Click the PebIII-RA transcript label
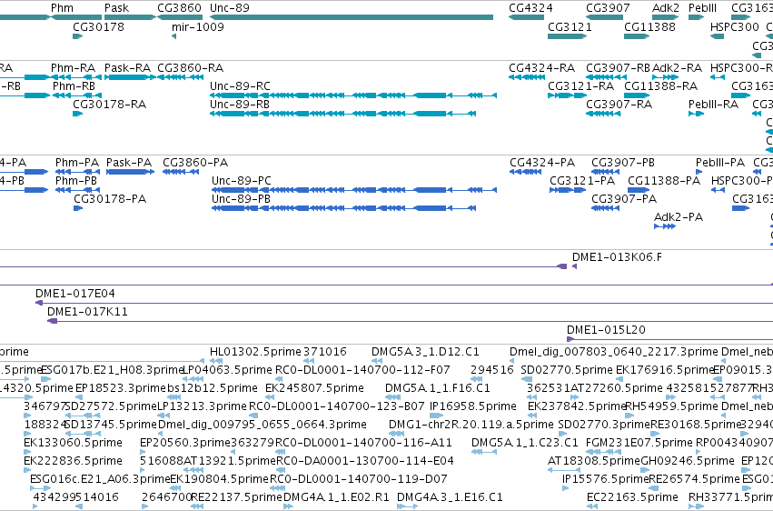The height and width of the screenshot is (511, 773). tap(713, 104)
